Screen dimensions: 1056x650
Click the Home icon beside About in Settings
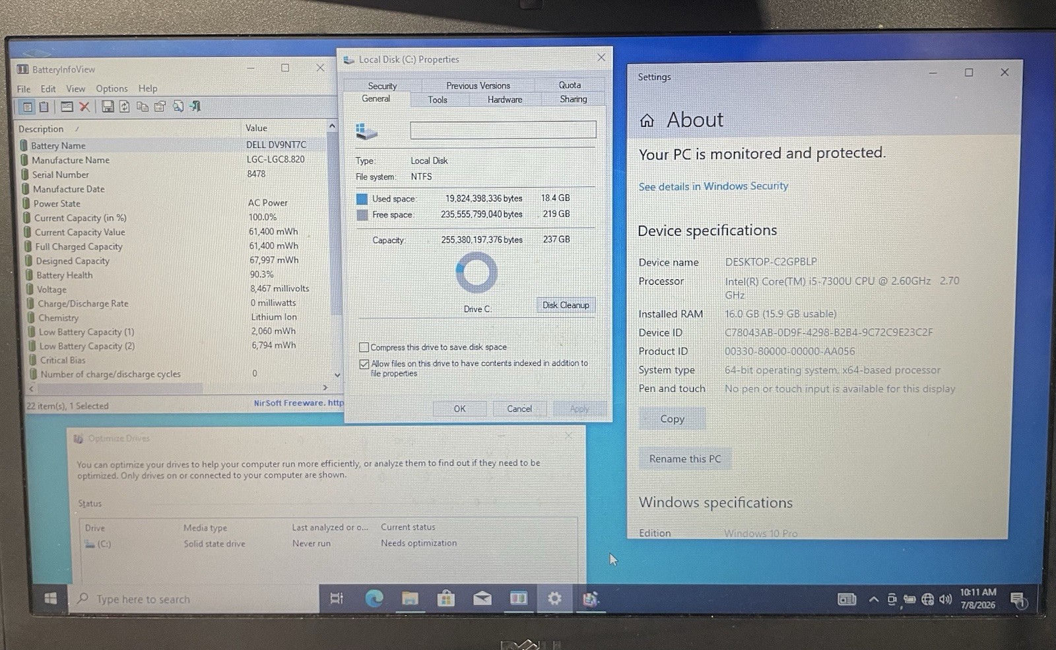coord(647,120)
